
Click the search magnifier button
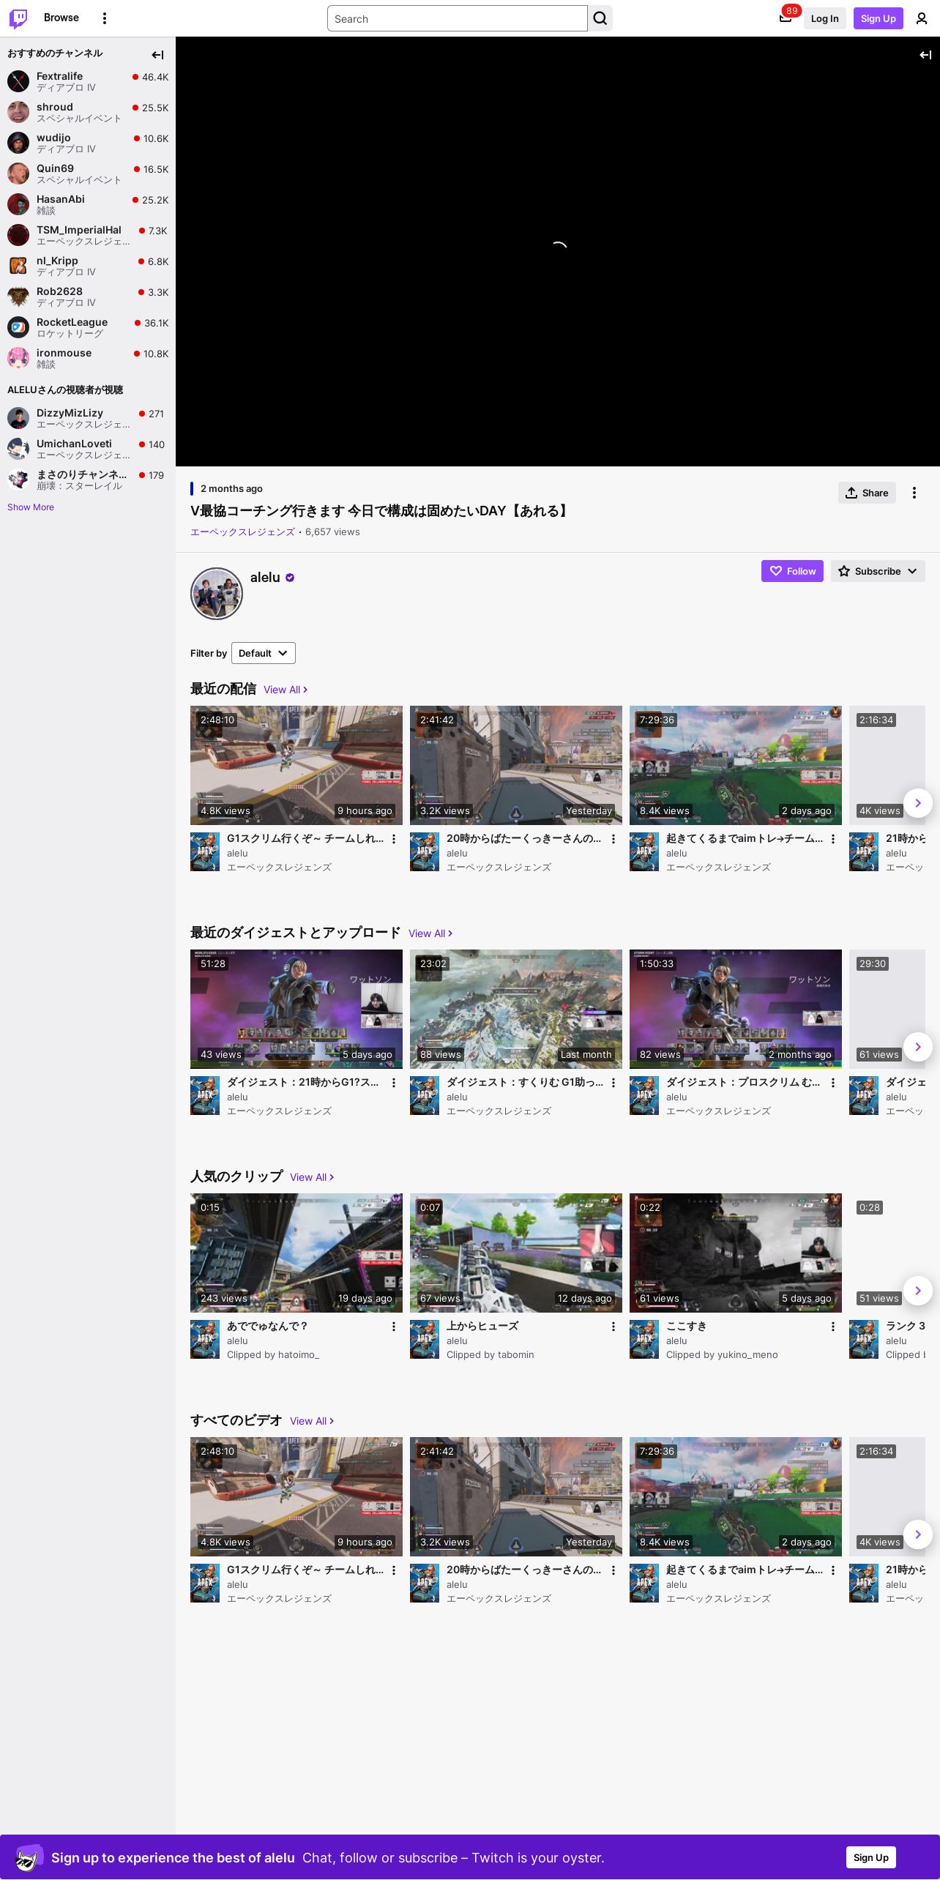click(600, 18)
